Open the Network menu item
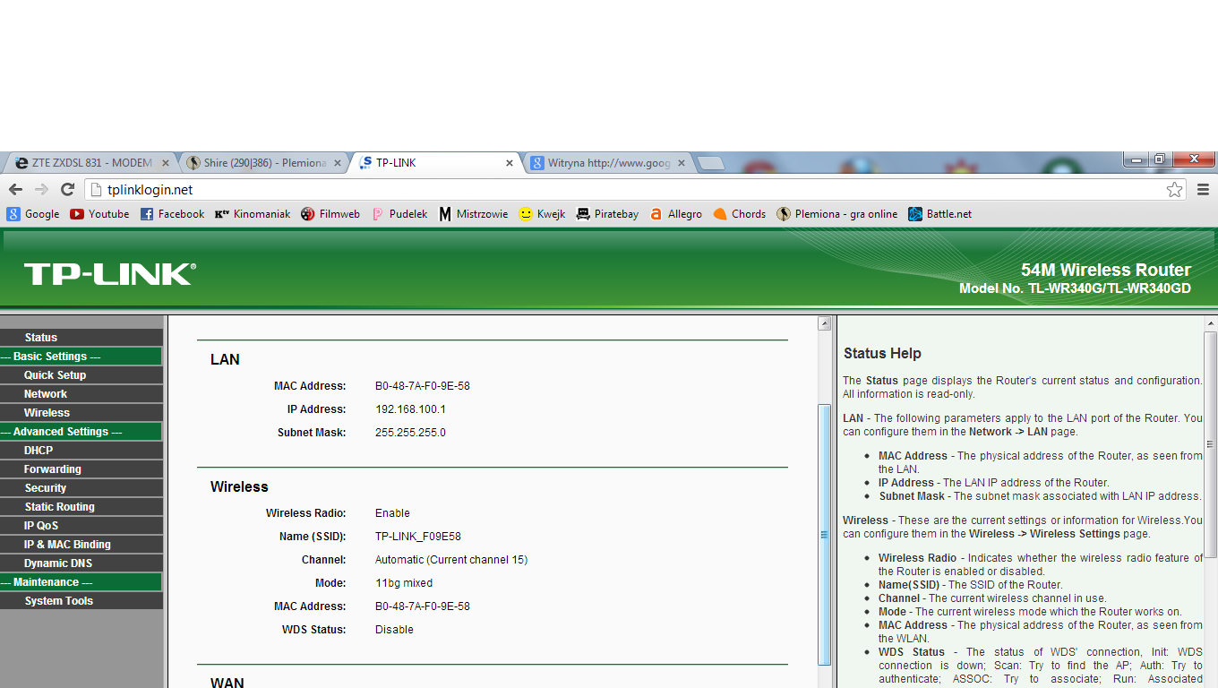This screenshot has height=688, width=1218. tap(81, 394)
